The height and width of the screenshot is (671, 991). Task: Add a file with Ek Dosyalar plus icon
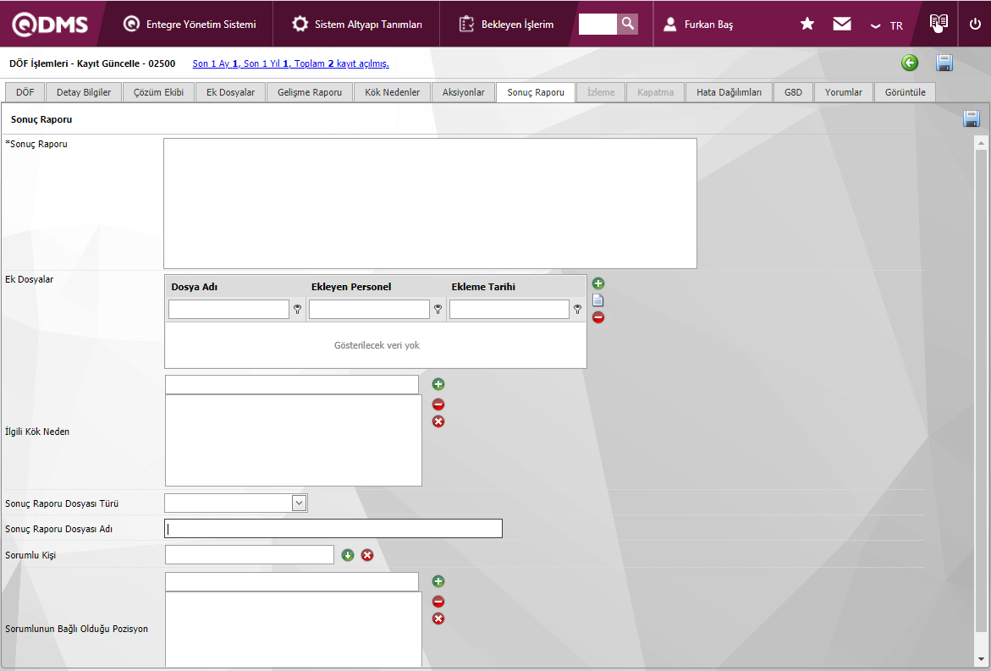point(598,283)
